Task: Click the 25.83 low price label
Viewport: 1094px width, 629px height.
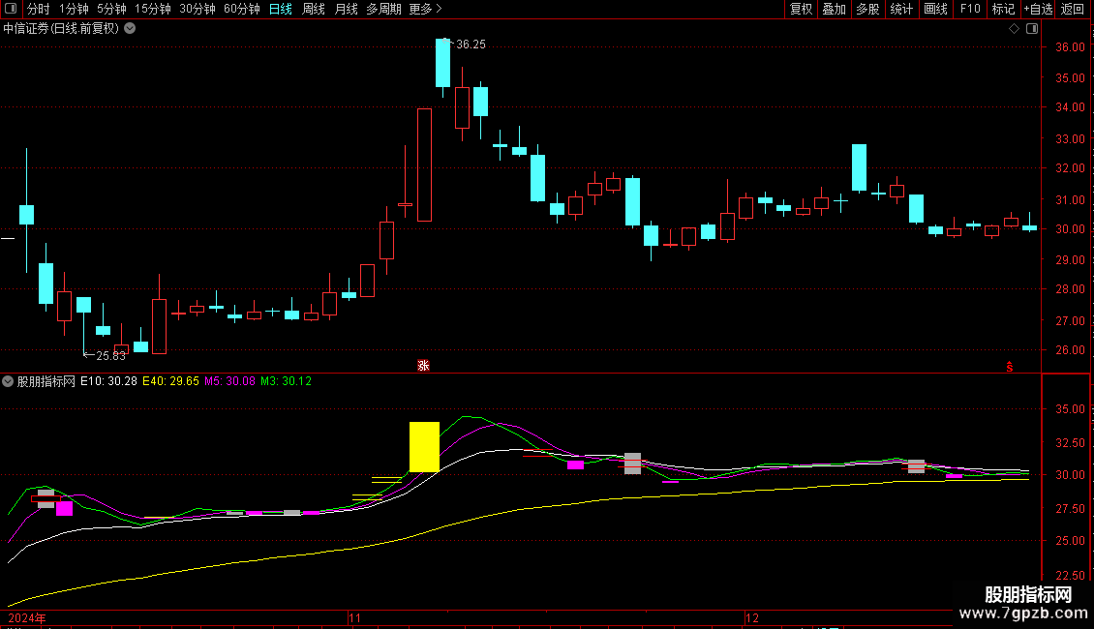Action: click(111, 356)
